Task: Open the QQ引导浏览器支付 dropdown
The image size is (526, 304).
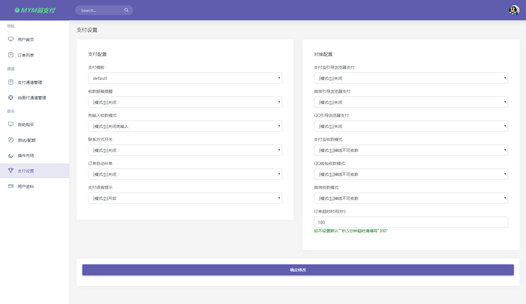Action: [411, 126]
